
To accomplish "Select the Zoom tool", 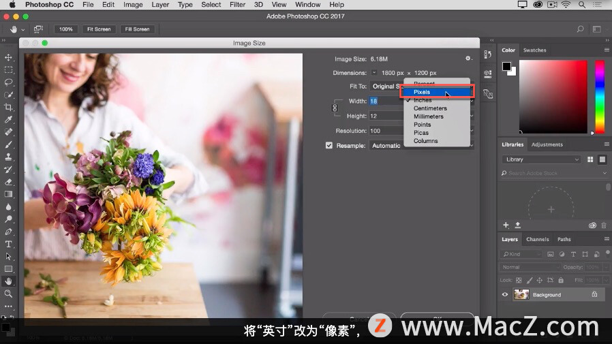I will 8,294.
